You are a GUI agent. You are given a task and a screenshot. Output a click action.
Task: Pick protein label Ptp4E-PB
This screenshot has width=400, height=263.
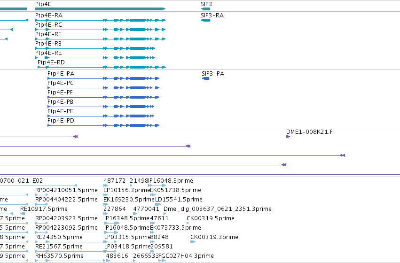pyautogui.click(x=60, y=102)
